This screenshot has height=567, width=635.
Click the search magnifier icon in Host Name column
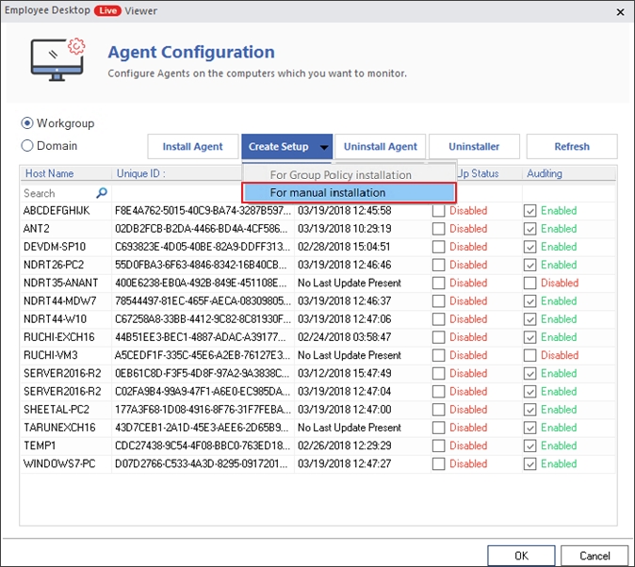102,193
